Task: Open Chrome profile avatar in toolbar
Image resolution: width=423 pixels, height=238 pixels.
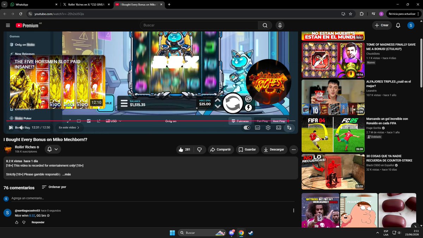Action: [x=381, y=14]
